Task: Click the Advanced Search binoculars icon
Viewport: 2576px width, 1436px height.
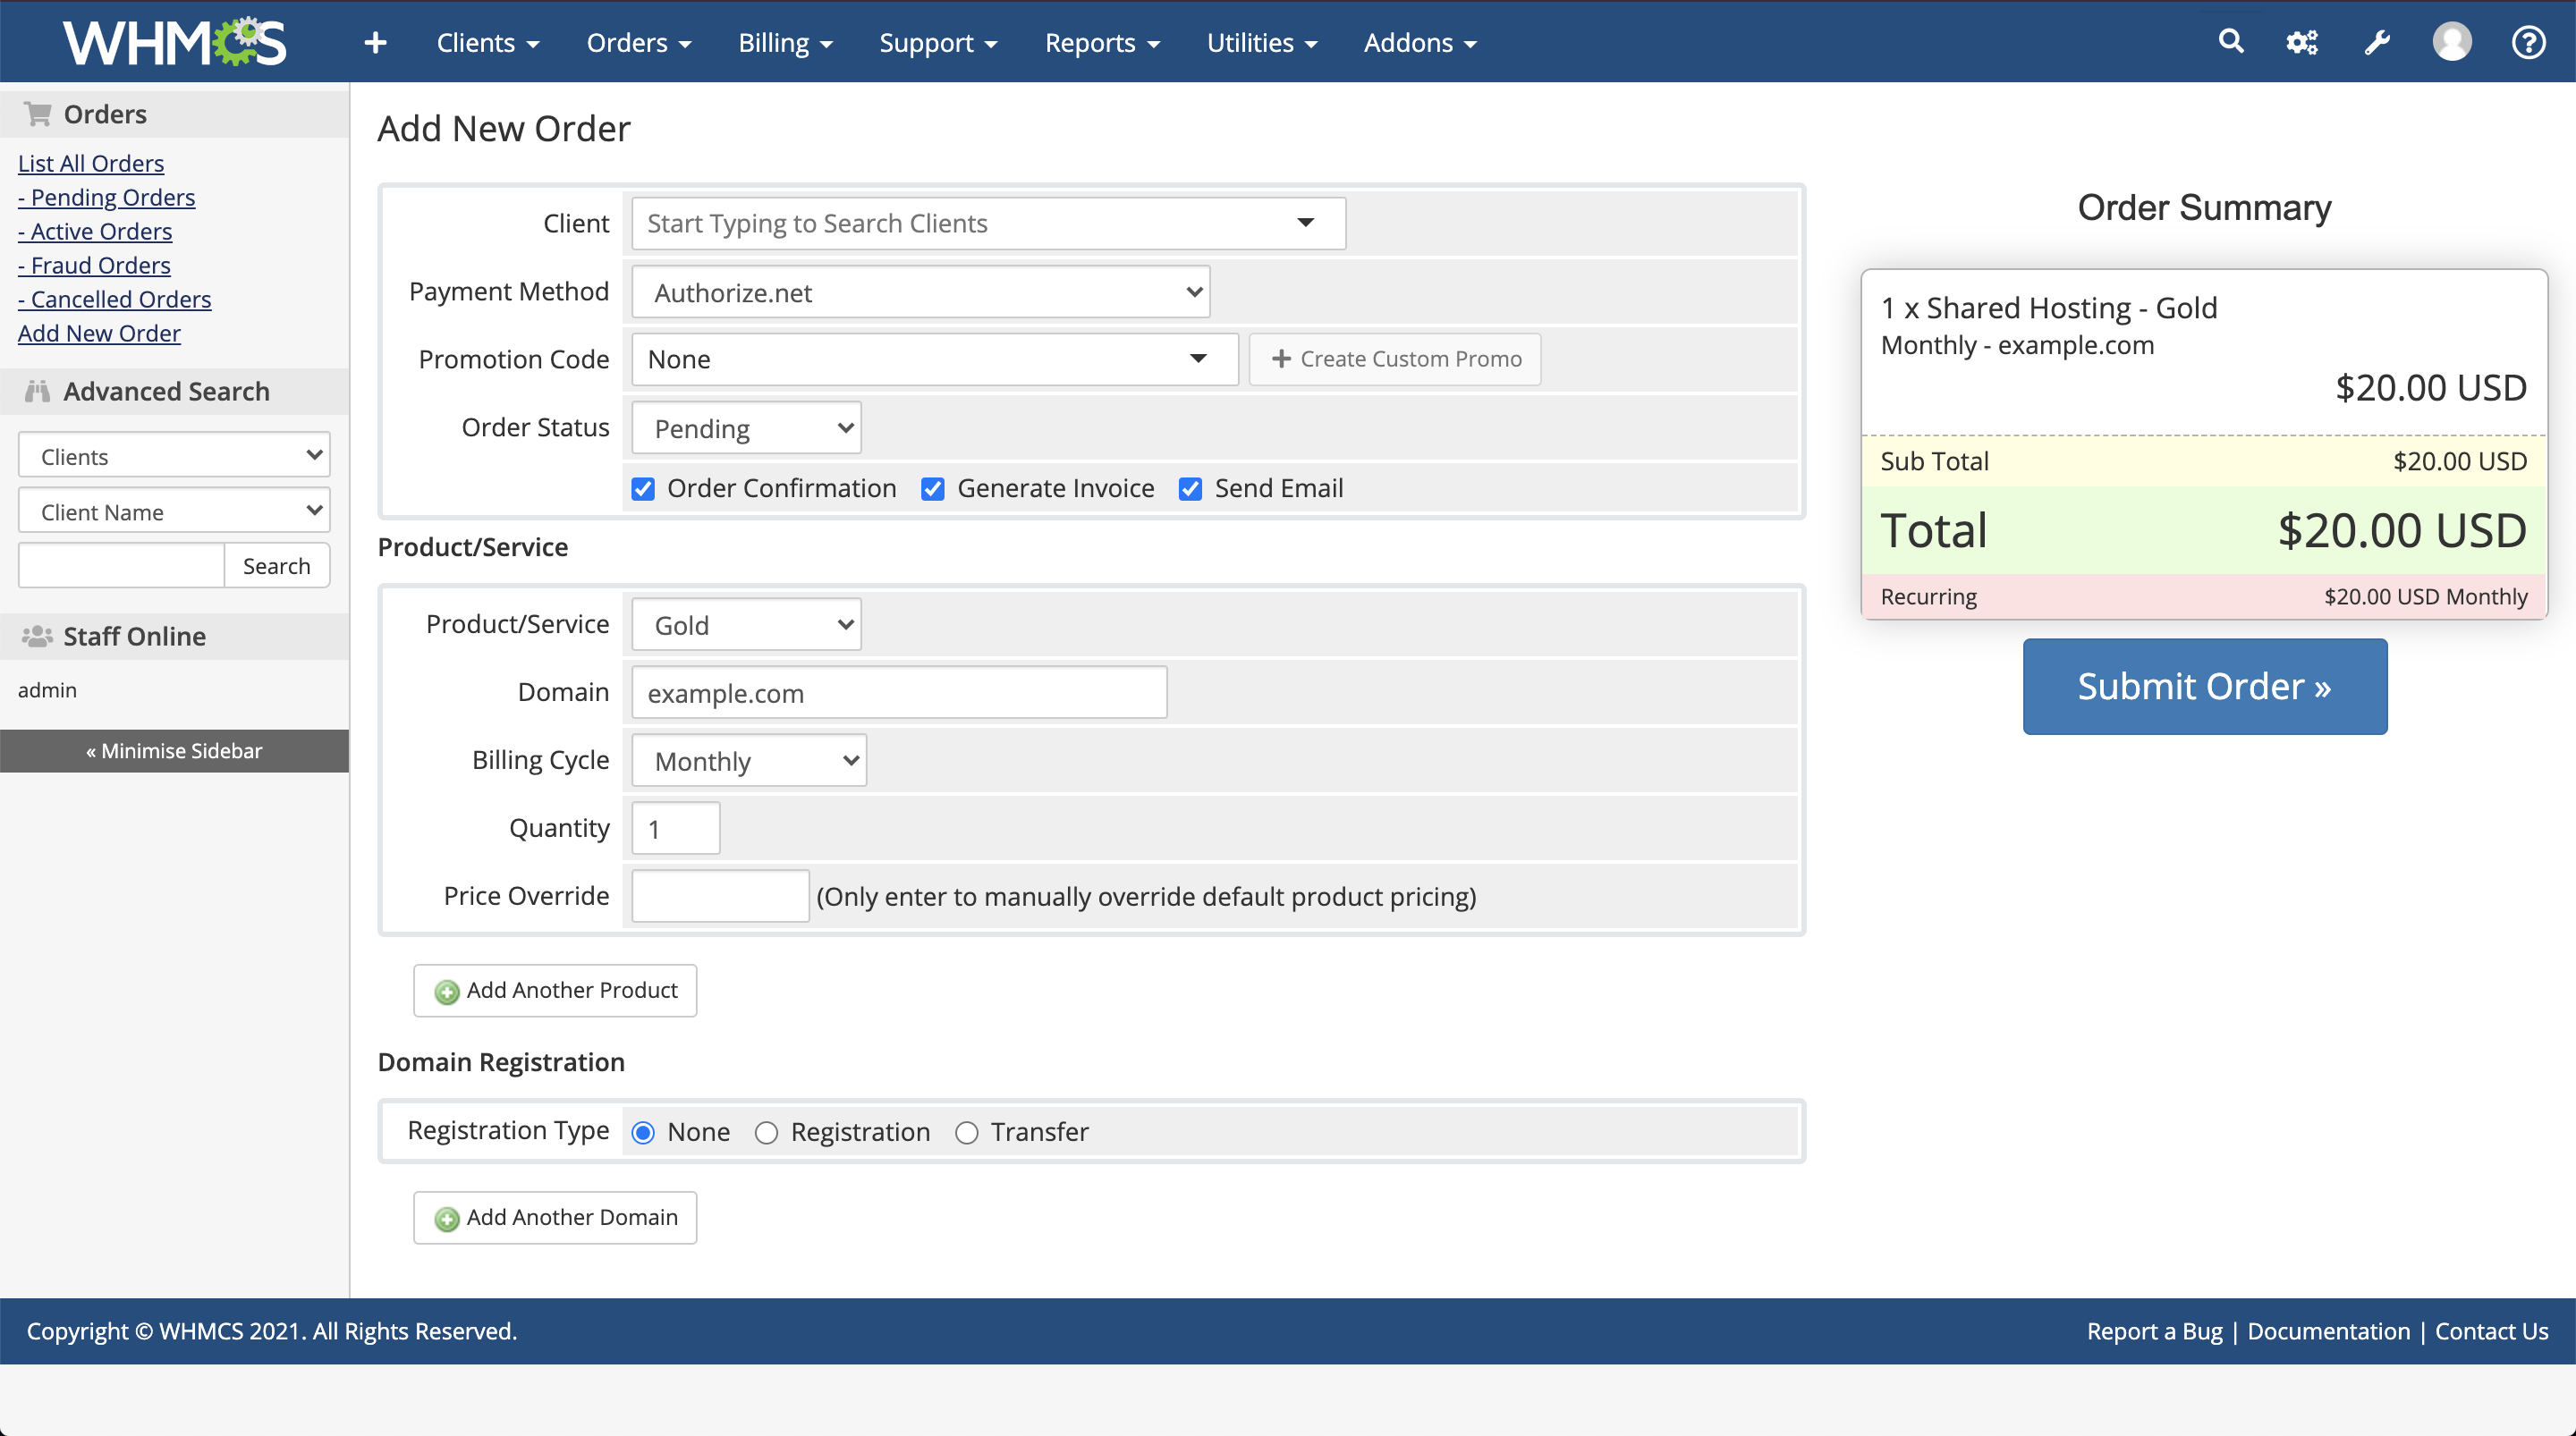Action: click(x=38, y=391)
